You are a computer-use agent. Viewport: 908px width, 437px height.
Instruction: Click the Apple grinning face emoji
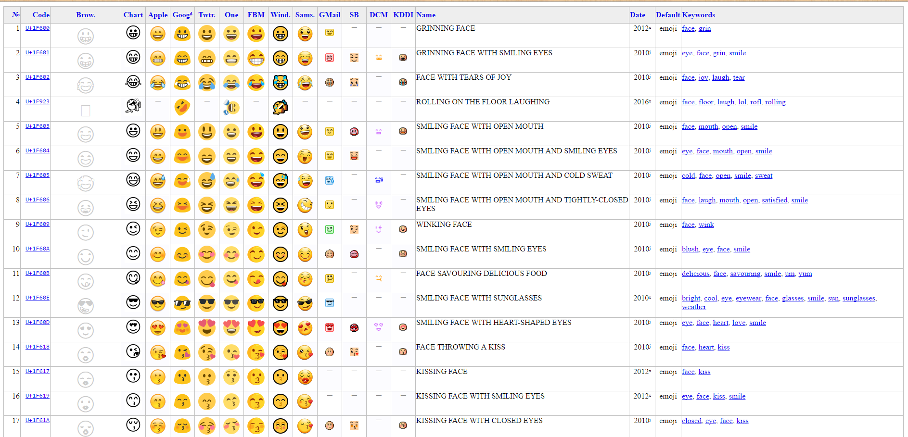[157, 34]
